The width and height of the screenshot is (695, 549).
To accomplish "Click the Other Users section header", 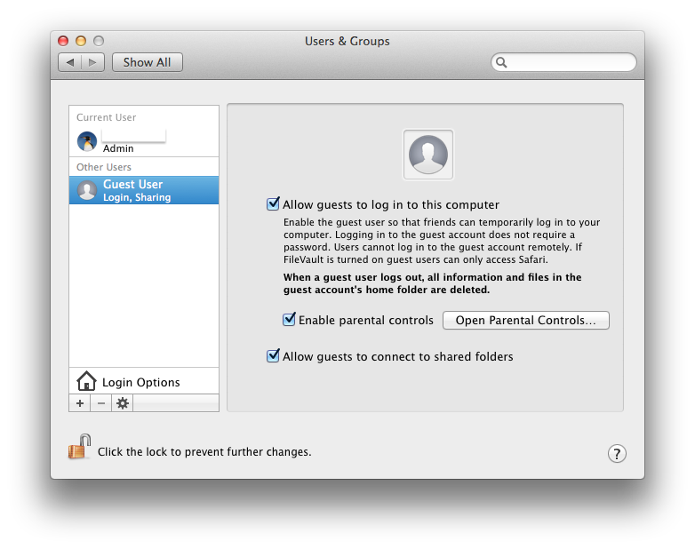I will (x=104, y=167).
